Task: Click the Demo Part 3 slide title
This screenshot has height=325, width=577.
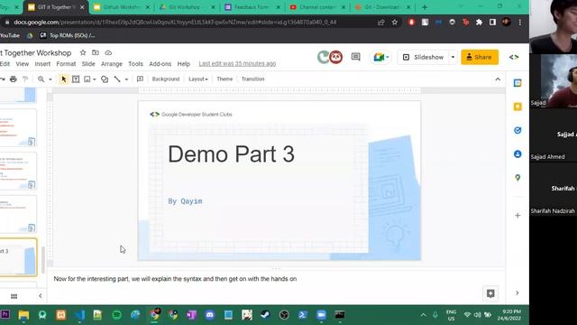Action: pyautogui.click(x=231, y=154)
